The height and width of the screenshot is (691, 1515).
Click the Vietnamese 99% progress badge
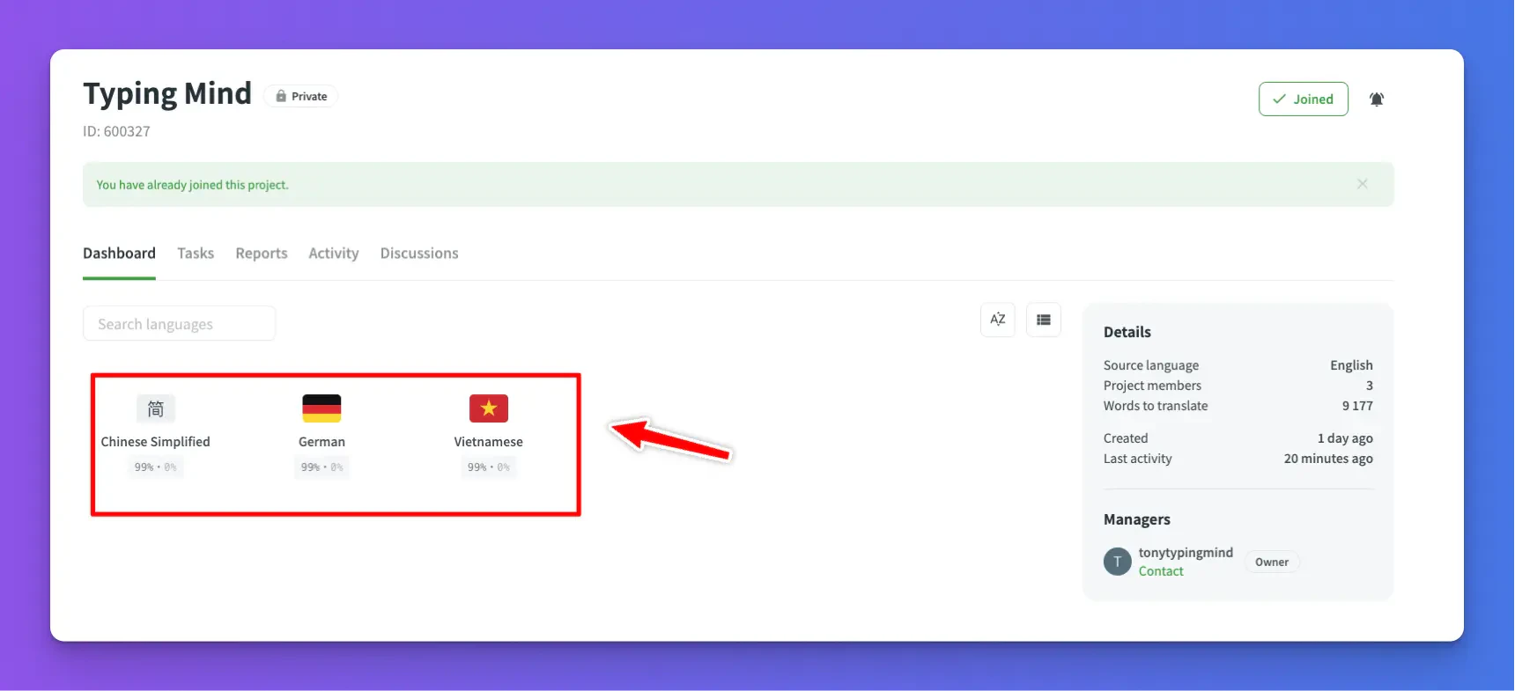point(489,467)
